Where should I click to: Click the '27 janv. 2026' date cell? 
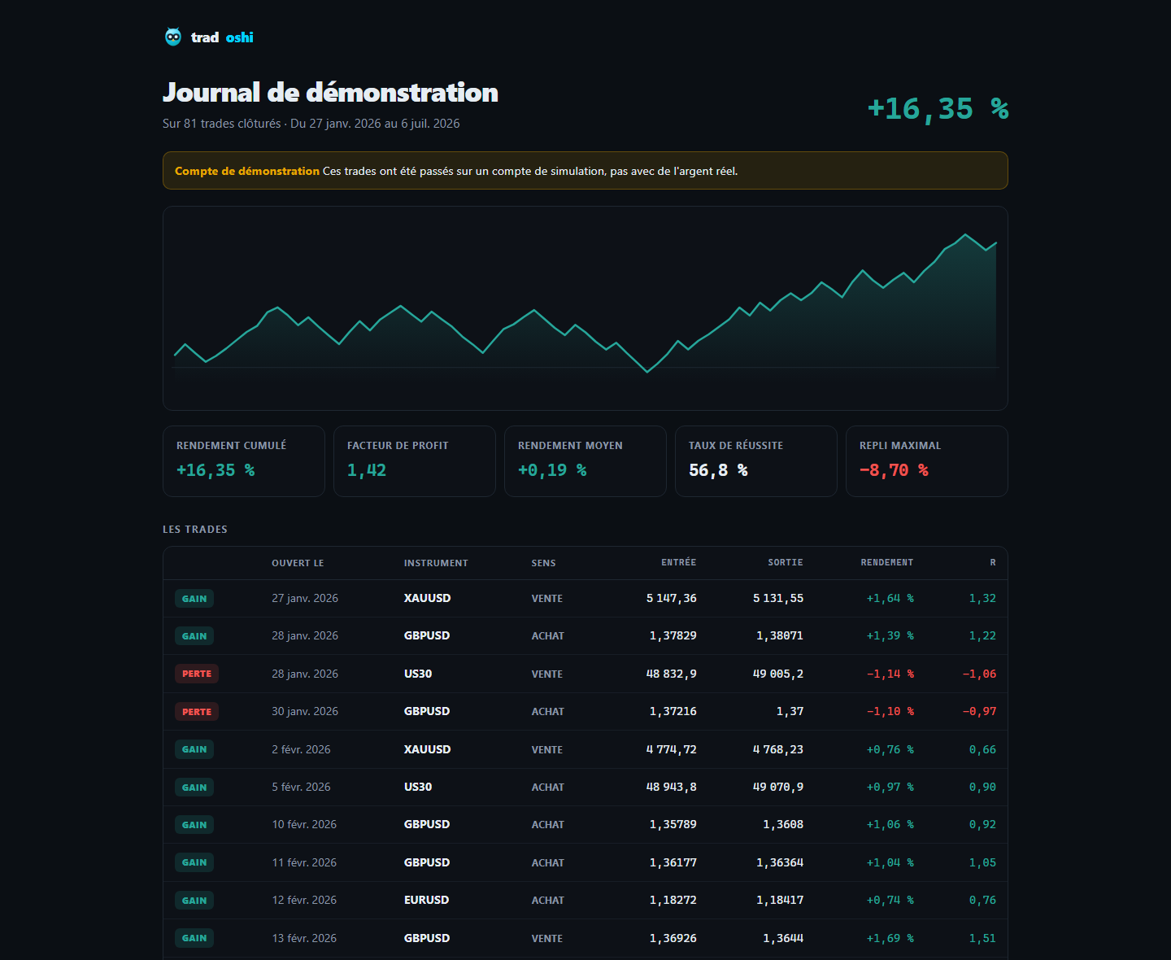[x=305, y=598]
